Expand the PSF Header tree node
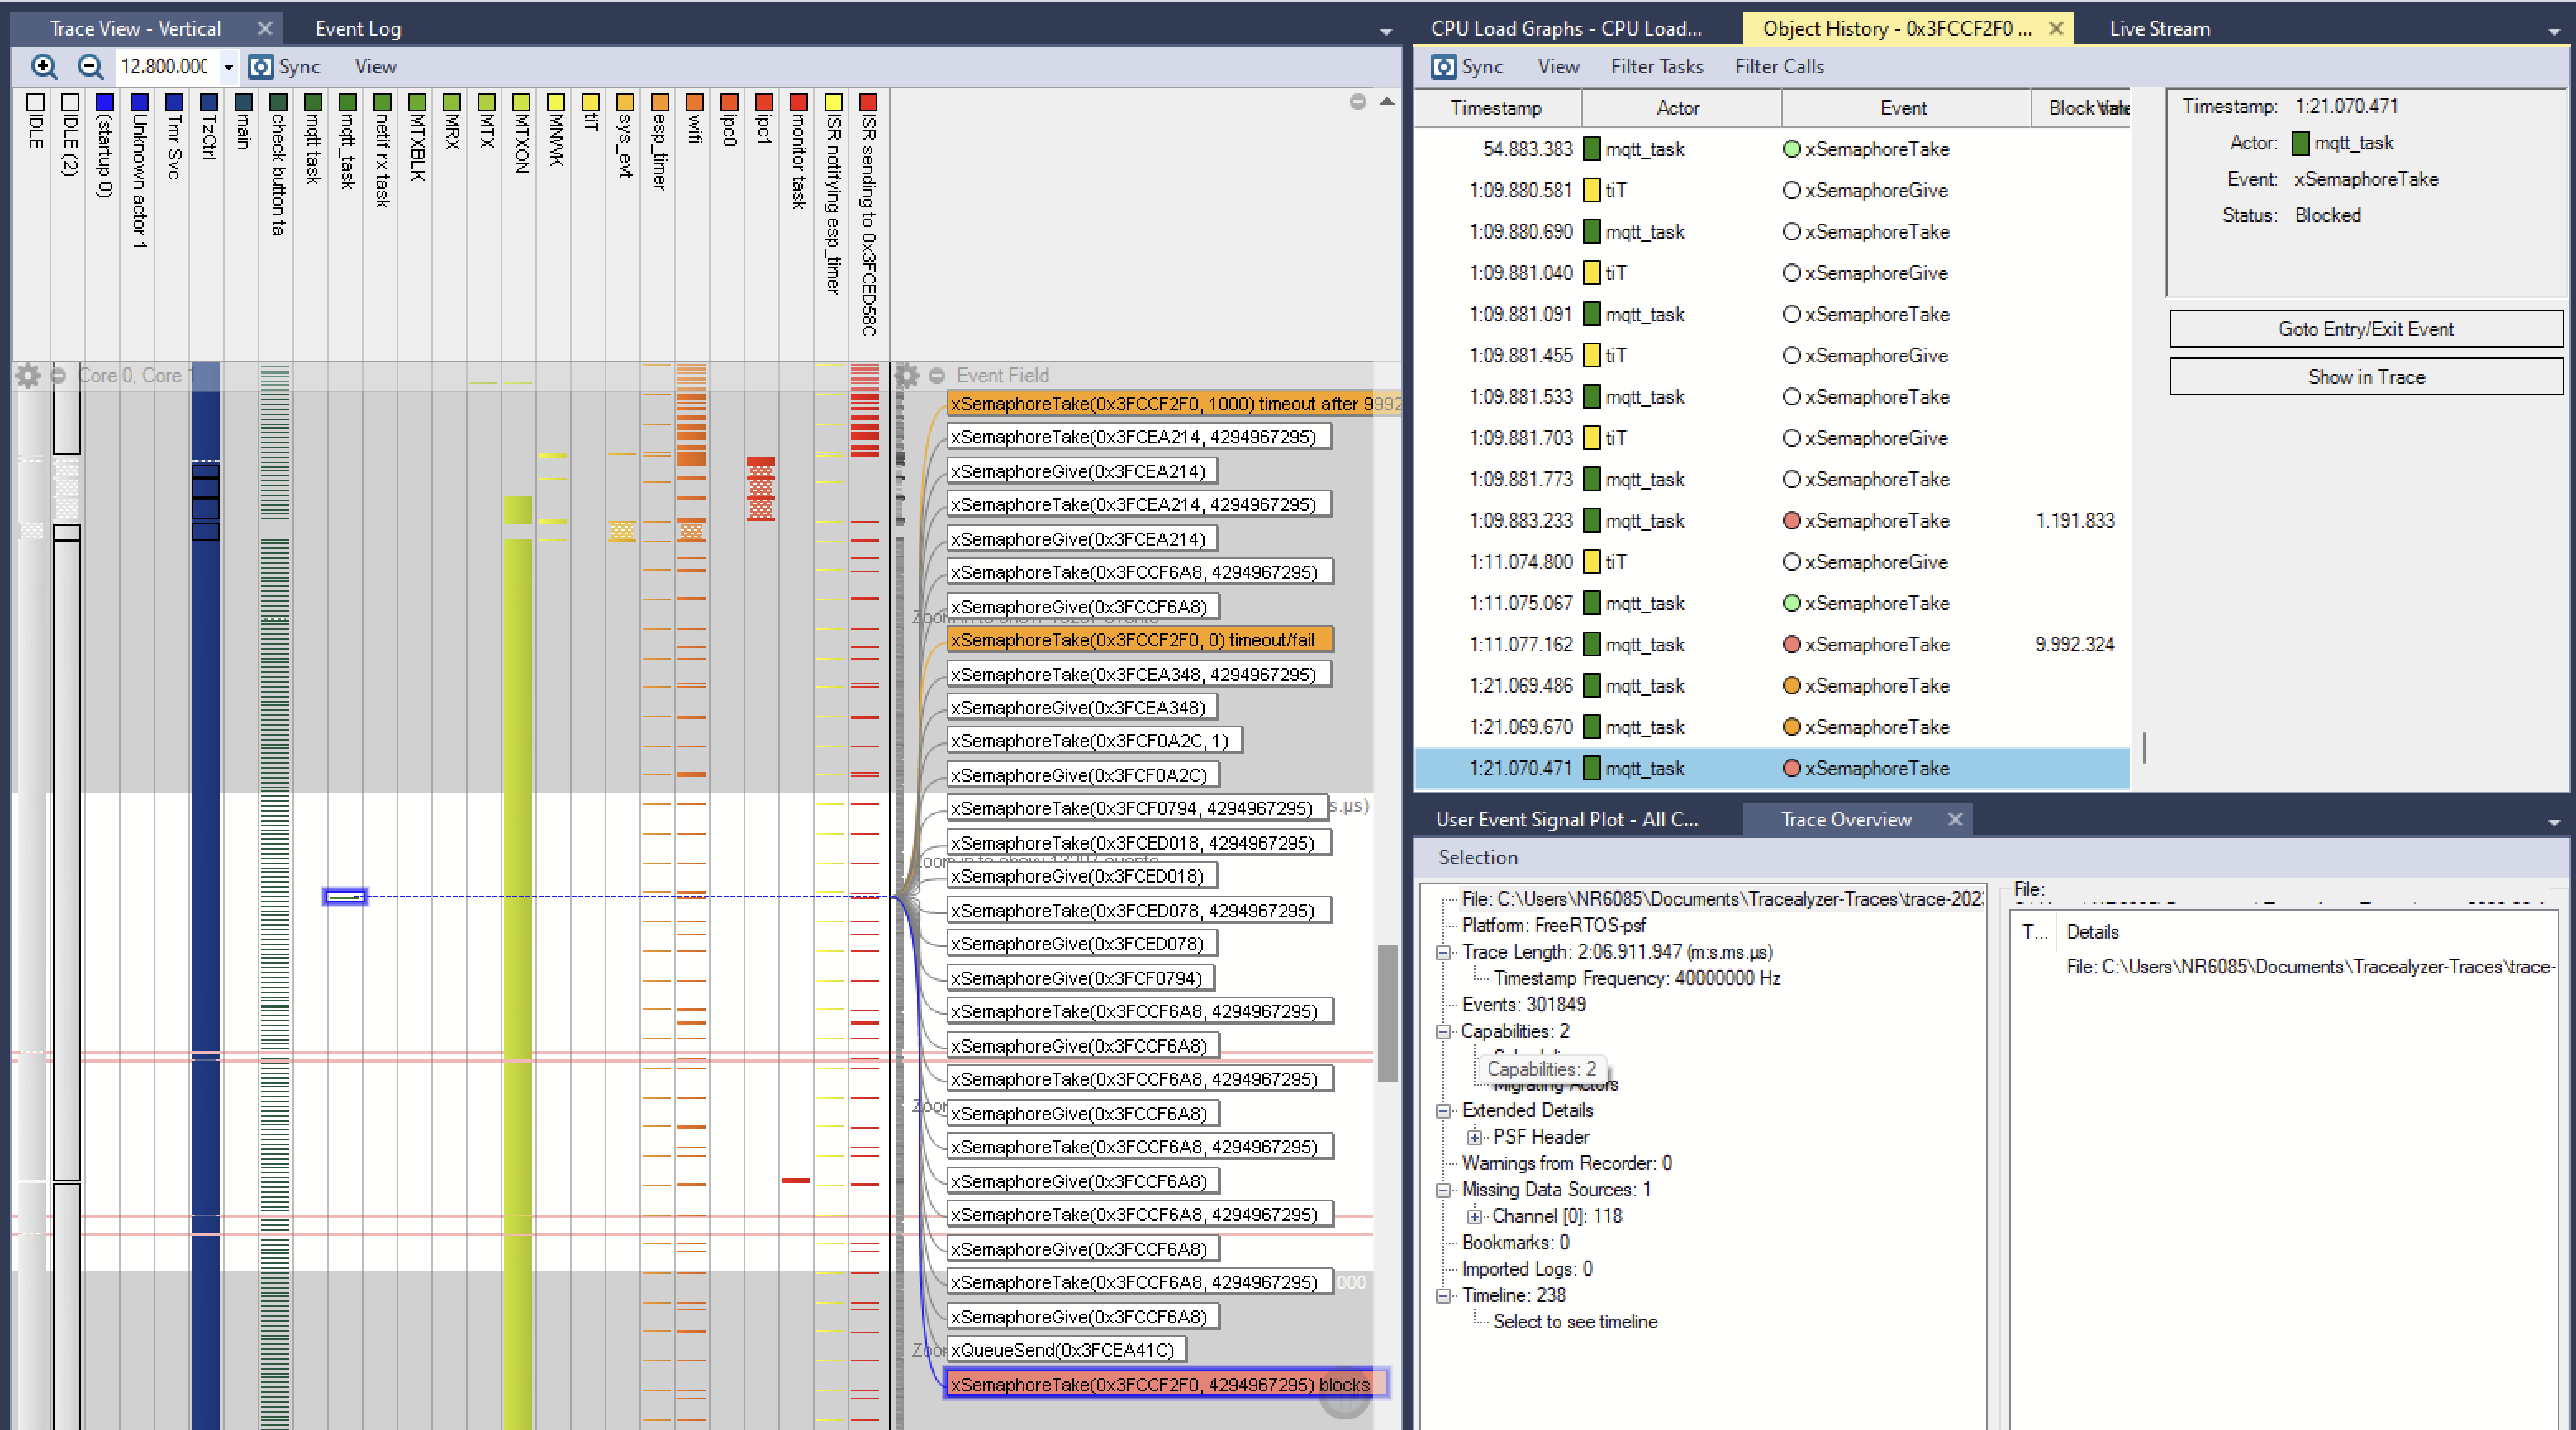 click(1474, 1136)
